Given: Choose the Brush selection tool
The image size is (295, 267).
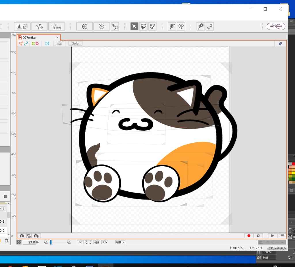Looking at the screenshot, I should pyautogui.click(x=152, y=26).
